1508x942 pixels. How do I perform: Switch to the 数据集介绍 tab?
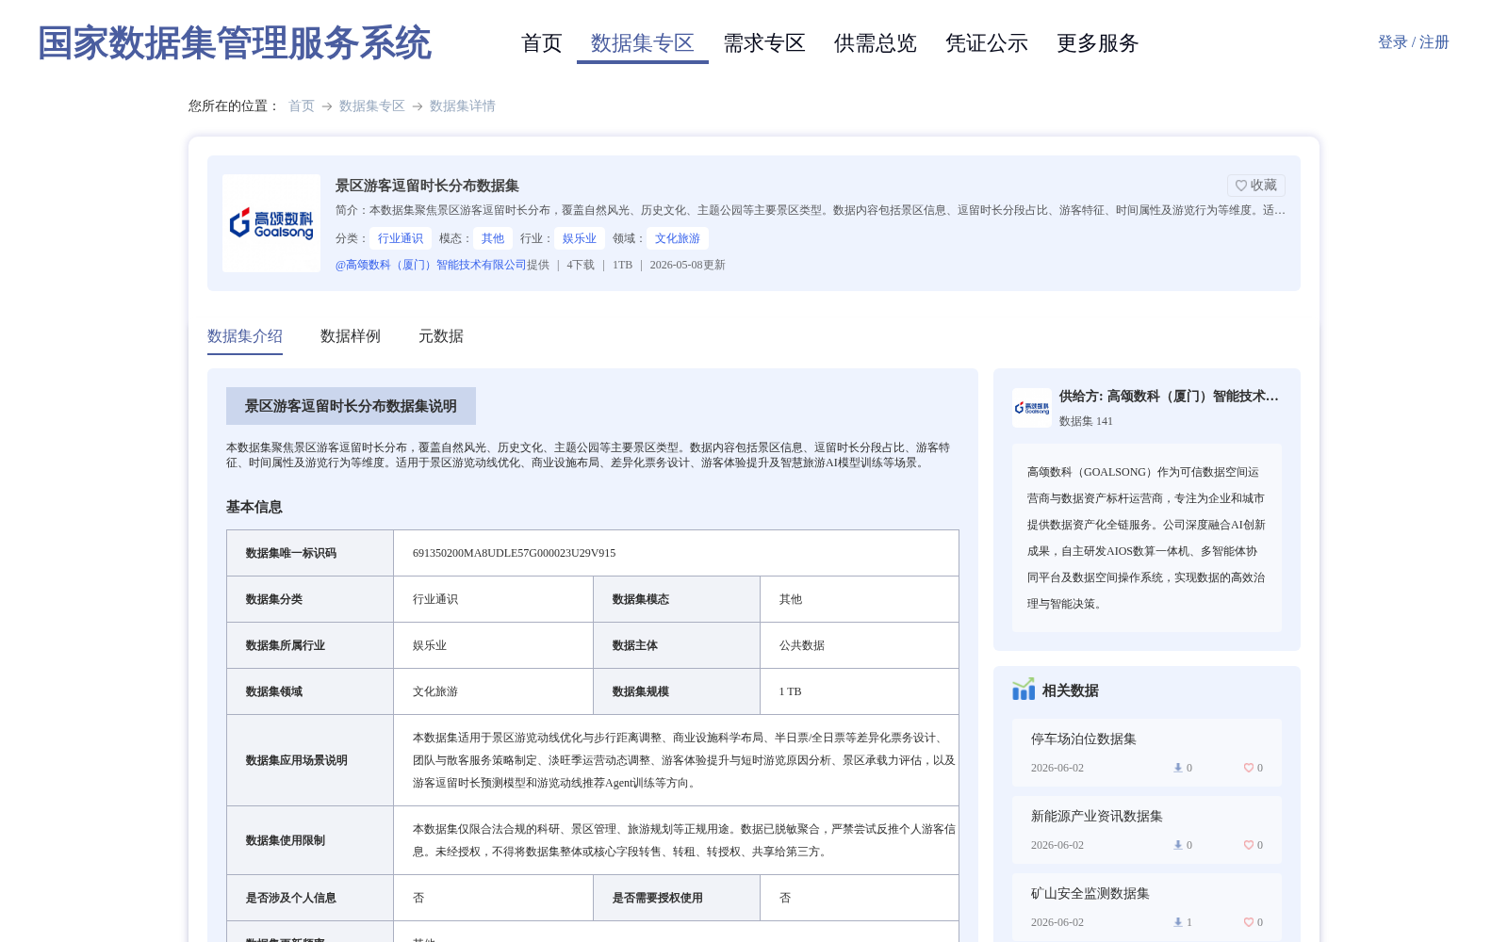click(x=245, y=336)
